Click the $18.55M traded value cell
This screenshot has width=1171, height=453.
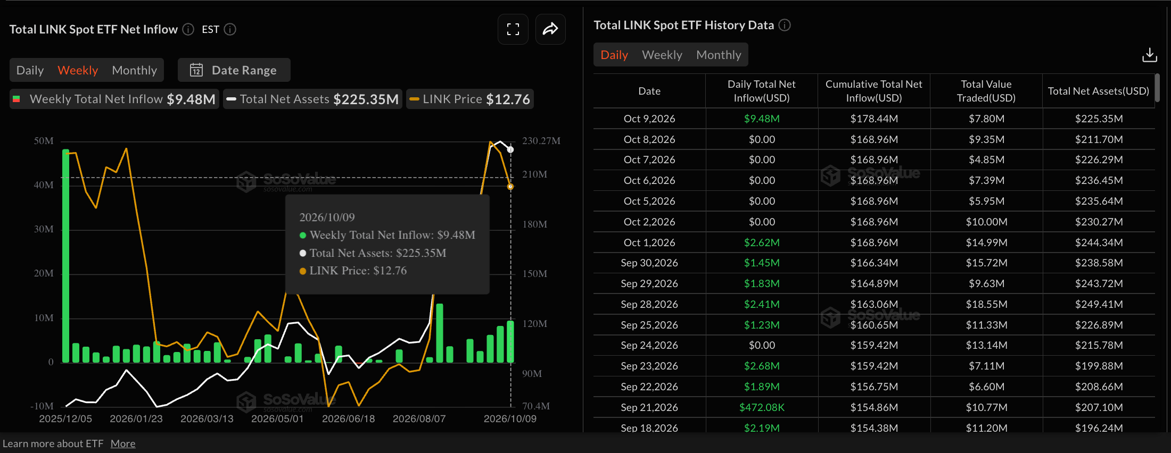986,304
